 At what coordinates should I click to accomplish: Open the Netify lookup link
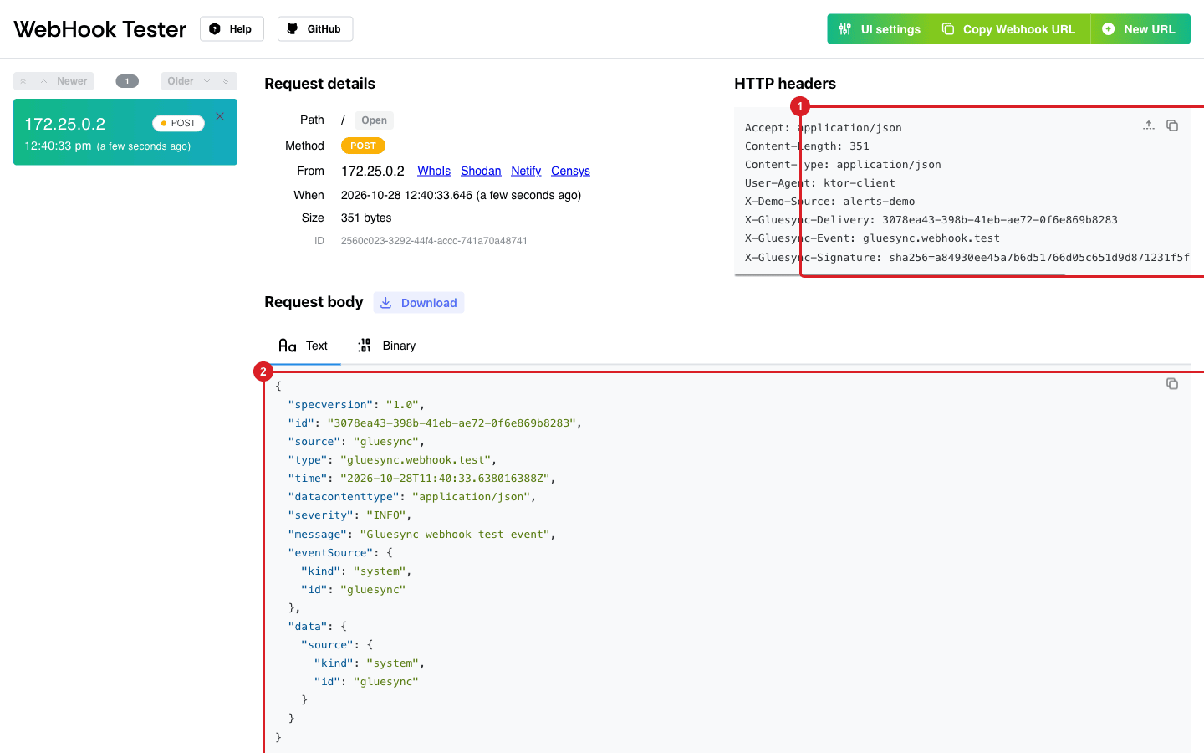click(526, 171)
